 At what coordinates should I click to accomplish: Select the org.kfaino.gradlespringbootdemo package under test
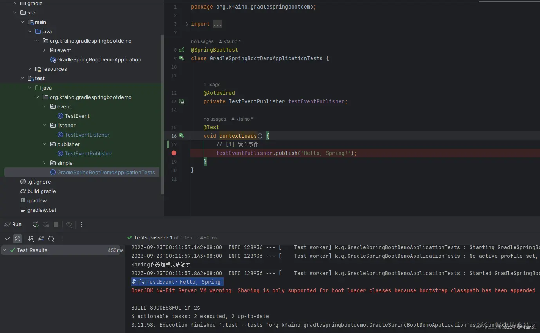[90, 97]
